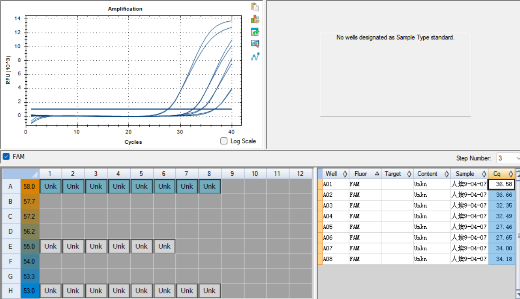Click the 53.0 gradient temperature cell
The image size is (520, 299).
click(30, 291)
